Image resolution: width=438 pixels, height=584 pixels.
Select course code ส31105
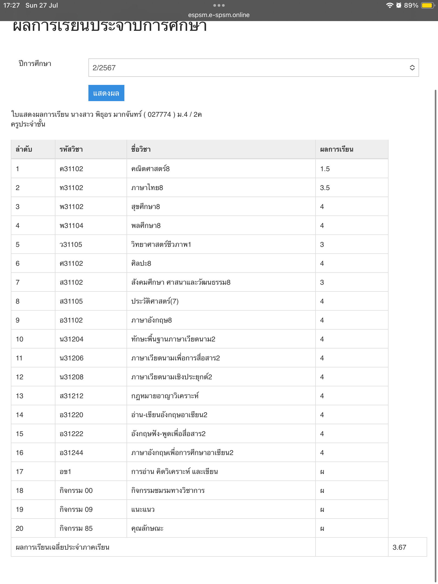tap(71, 301)
